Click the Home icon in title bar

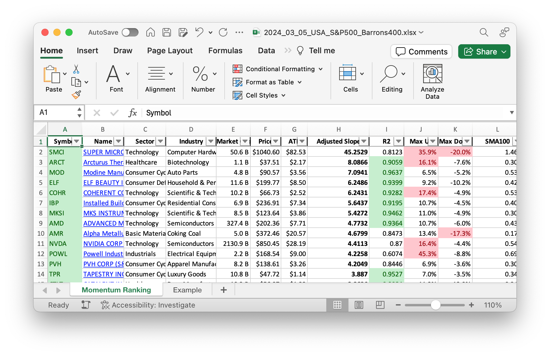(x=151, y=32)
